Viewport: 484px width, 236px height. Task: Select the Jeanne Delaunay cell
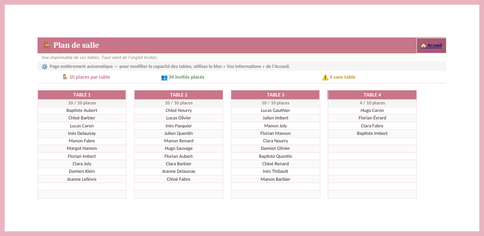tap(179, 171)
